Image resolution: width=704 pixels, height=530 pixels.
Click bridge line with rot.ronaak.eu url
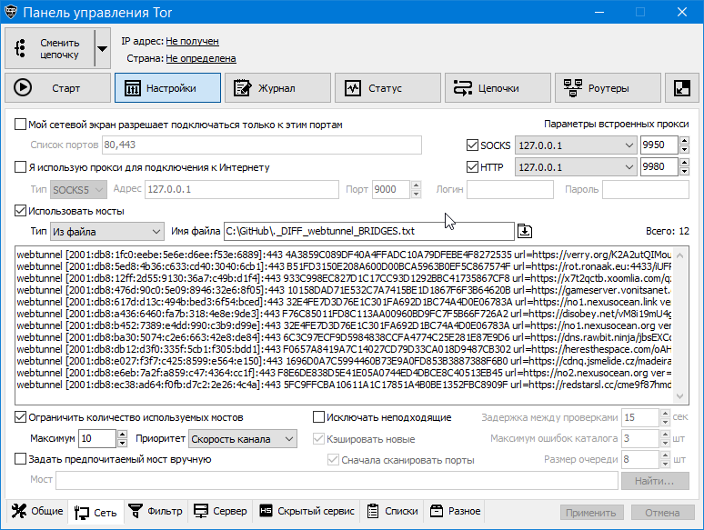tap(344, 266)
